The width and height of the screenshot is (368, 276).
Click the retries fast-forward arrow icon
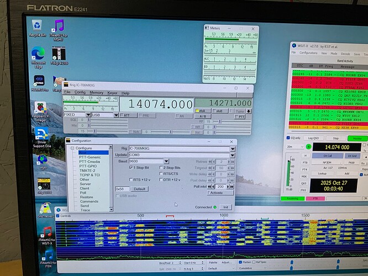230,161
